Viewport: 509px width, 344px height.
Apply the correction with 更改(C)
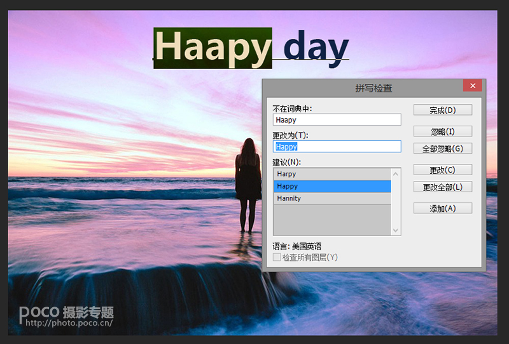pos(442,170)
